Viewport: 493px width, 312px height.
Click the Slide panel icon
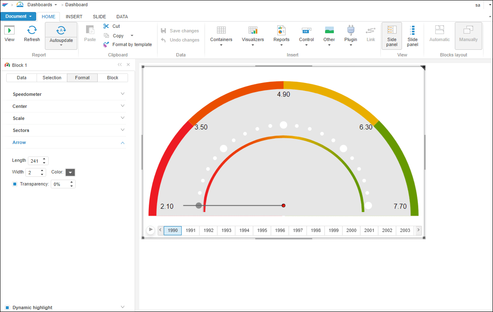pyautogui.click(x=412, y=30)
